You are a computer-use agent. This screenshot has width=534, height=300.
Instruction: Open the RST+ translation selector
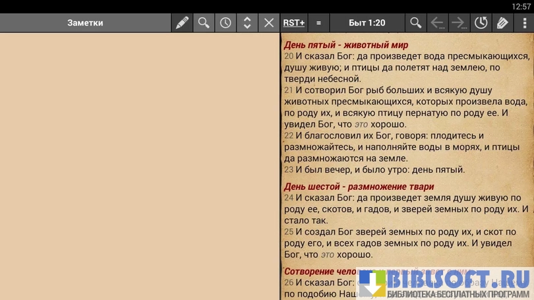(294, 22)
